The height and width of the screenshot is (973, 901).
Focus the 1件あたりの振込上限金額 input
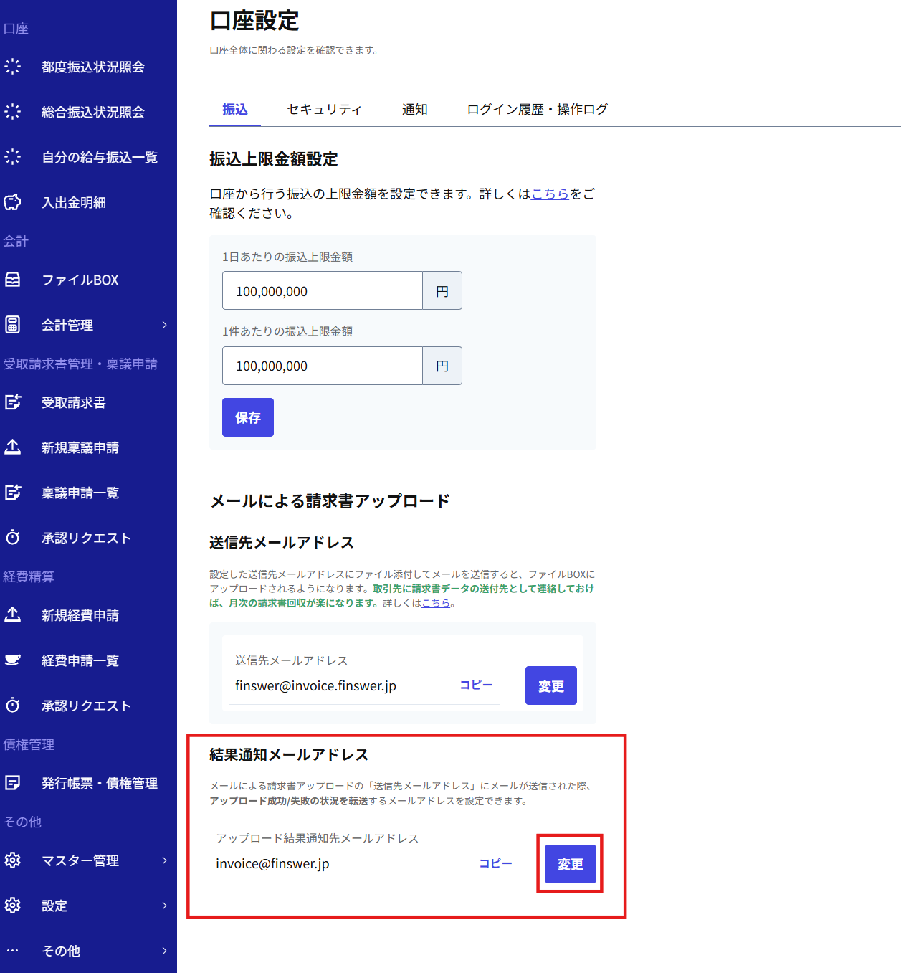(x=323, y=366)
